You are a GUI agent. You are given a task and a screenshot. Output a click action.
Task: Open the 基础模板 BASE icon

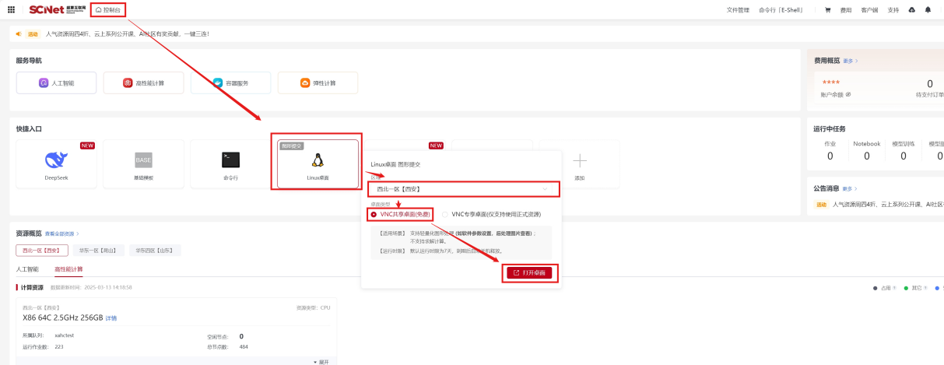pyautogui.click(x=143, y=160)
